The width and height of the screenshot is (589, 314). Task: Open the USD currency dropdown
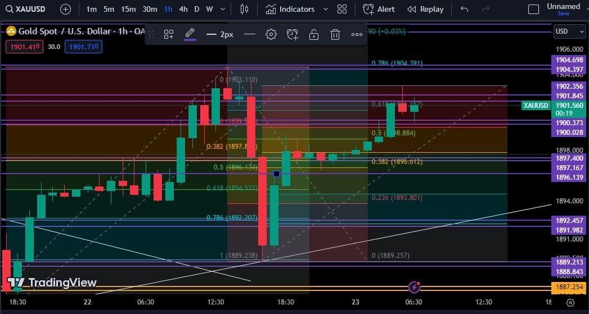tap(568, 31)
